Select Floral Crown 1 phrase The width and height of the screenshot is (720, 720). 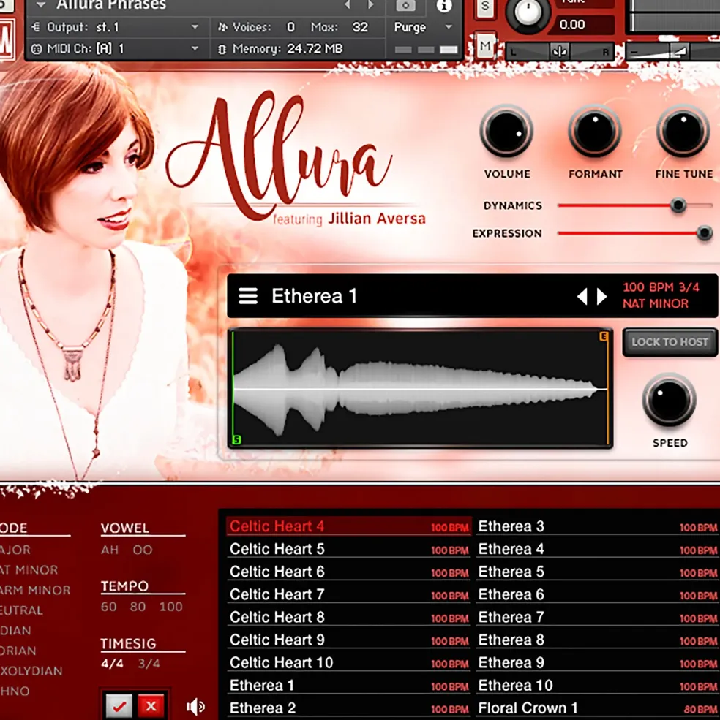coord(598,708)
